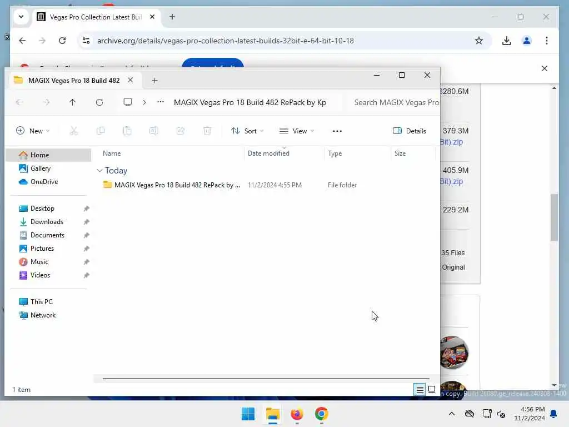Select the MAGIX Vegas Pro 18 Build 482 Explorer tab
This screenshot has width=569, height=427.
74,81
